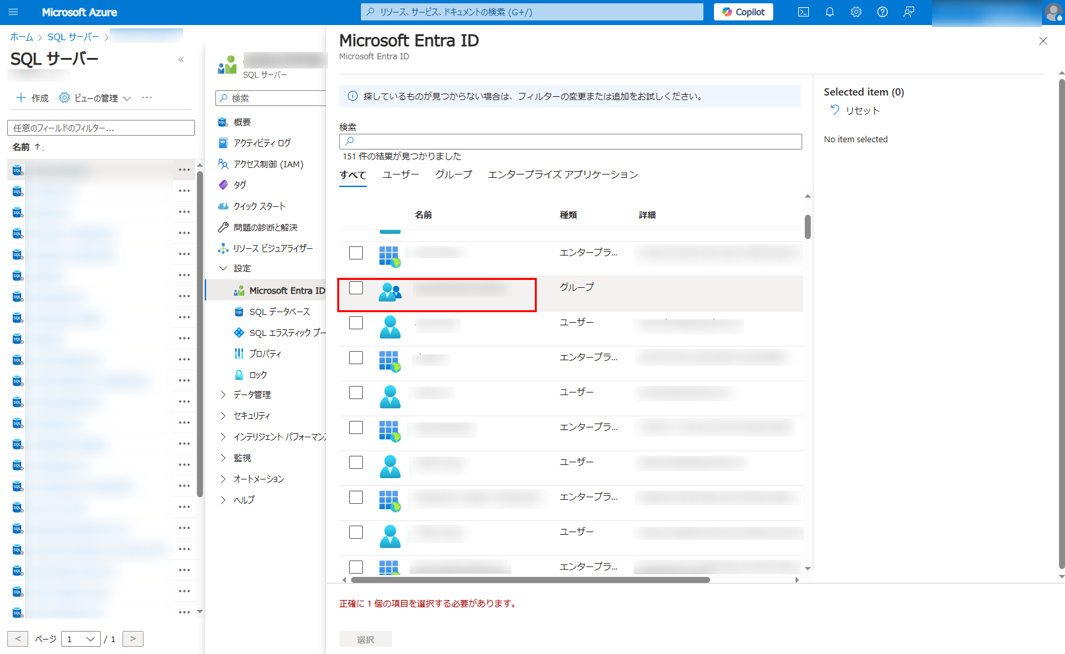Open クイック スタート menu item

[x=252, y=206]
